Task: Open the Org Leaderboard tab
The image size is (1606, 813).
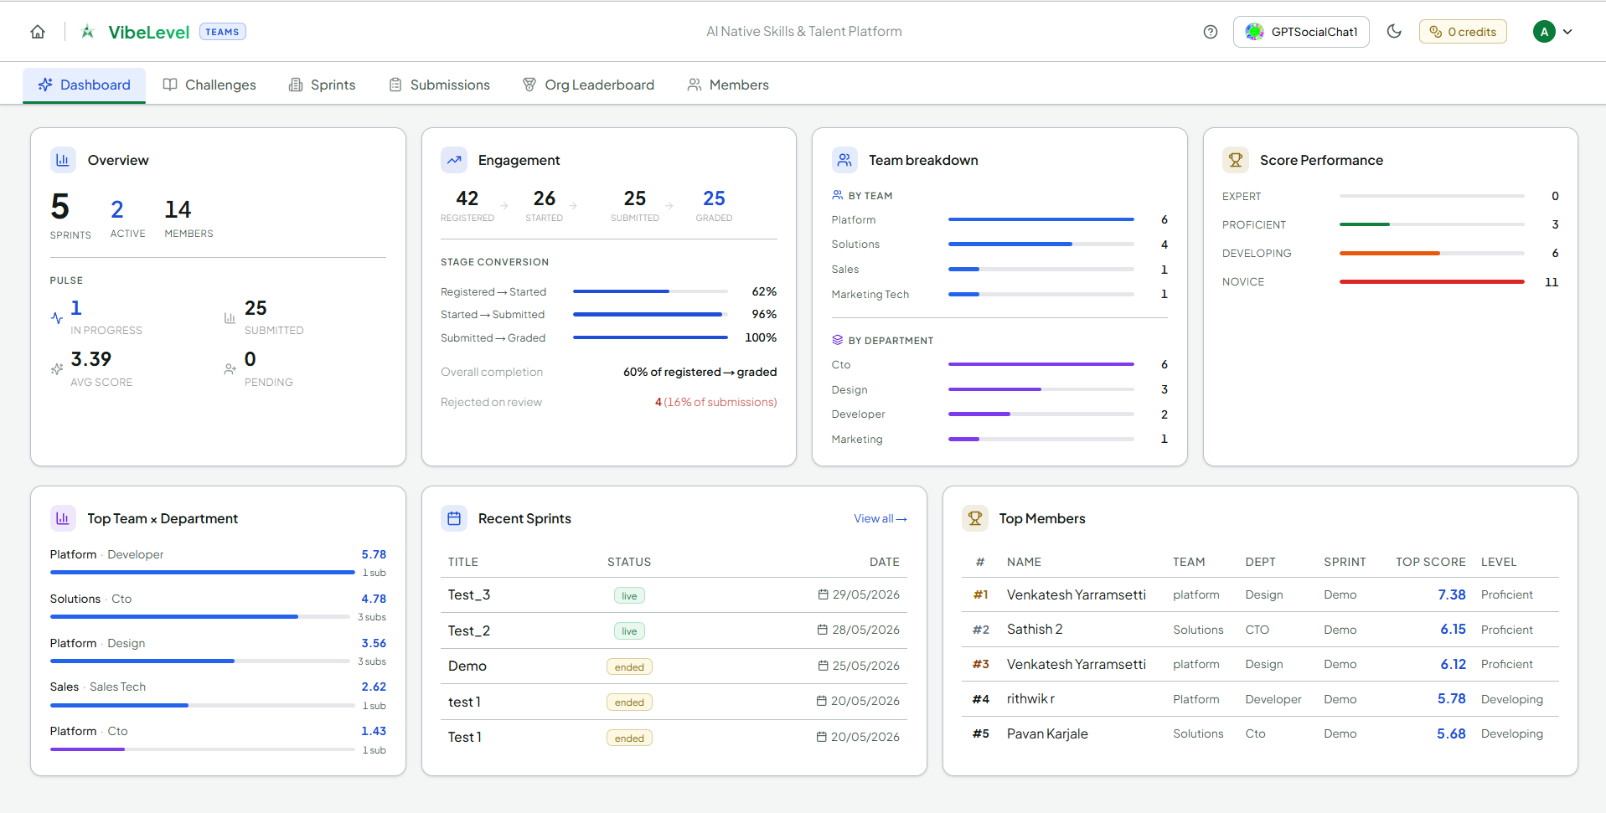Action: coord(588,85)
